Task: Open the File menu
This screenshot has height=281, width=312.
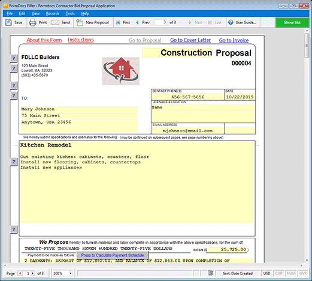Action: coord(10,13)
